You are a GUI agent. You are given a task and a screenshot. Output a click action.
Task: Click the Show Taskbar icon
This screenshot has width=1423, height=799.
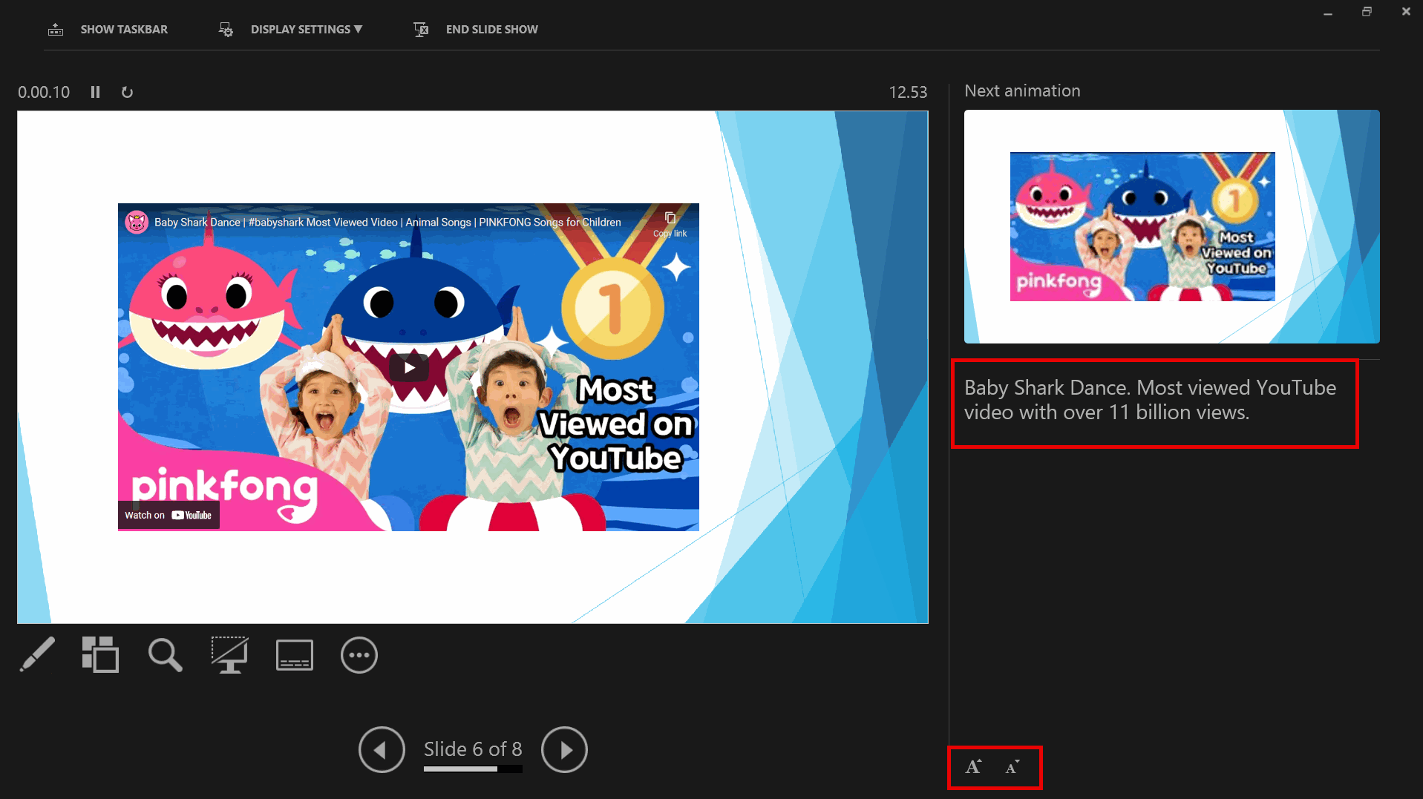coord(56,30)
